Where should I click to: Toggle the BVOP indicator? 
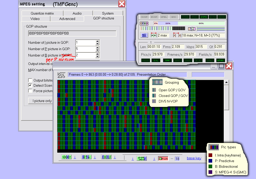(154, 17)
